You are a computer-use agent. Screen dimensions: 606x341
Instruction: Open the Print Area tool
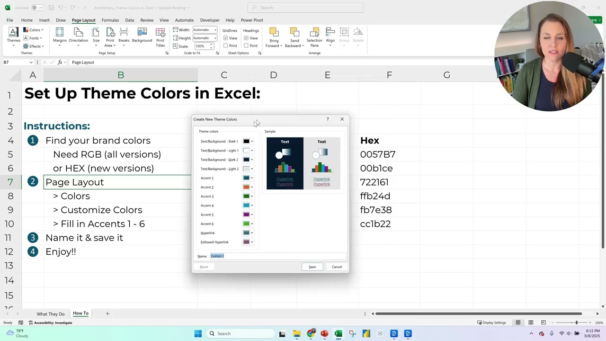[110, 37]
